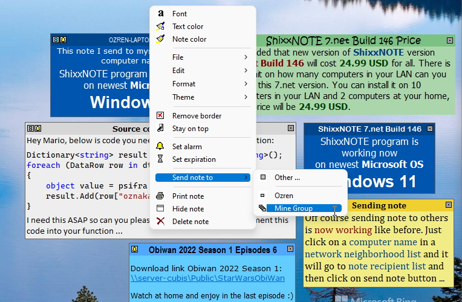The height and width of the screenshot is (302, 462).
Task: Click the Set alarm bell icon
Action: (160, 146)
